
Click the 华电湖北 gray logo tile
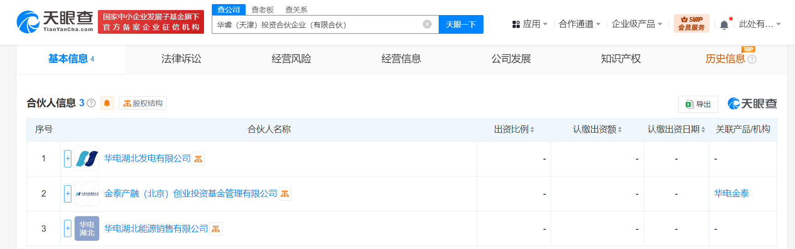click(x=87, y=228)
